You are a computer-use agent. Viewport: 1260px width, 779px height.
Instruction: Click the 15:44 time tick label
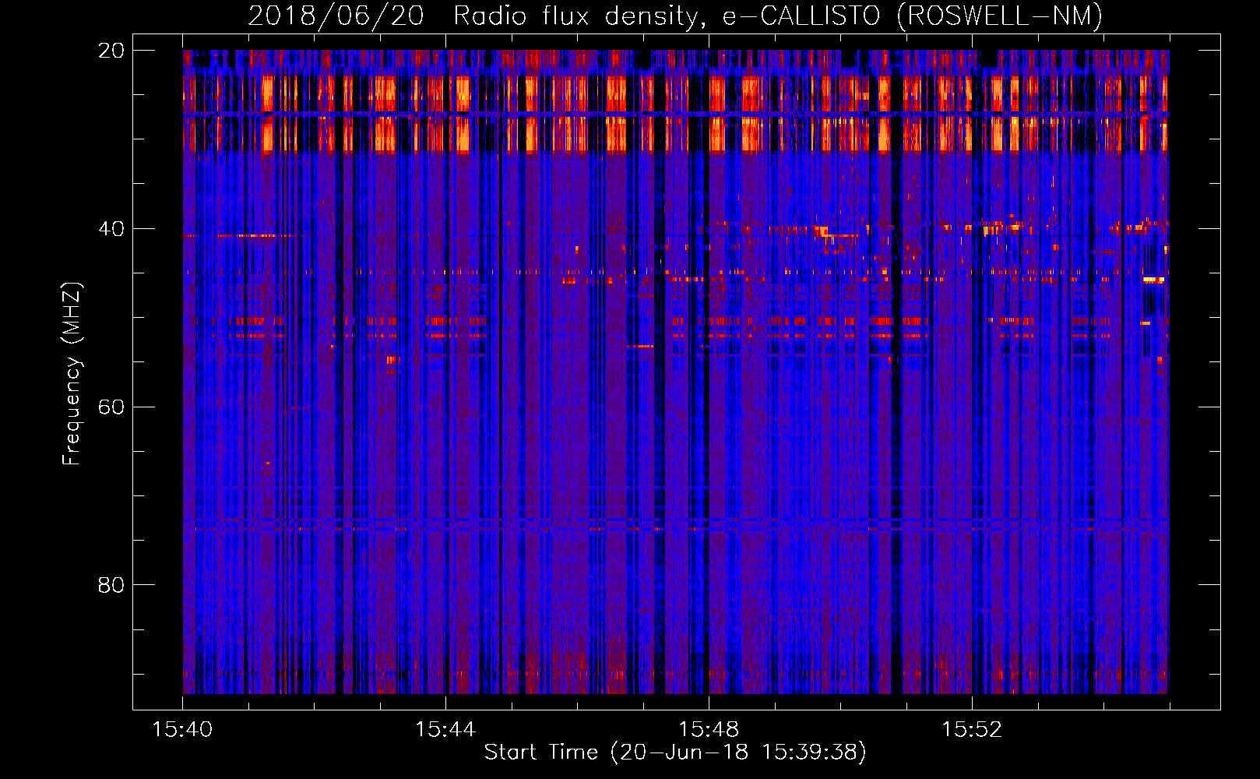point(445,730)
